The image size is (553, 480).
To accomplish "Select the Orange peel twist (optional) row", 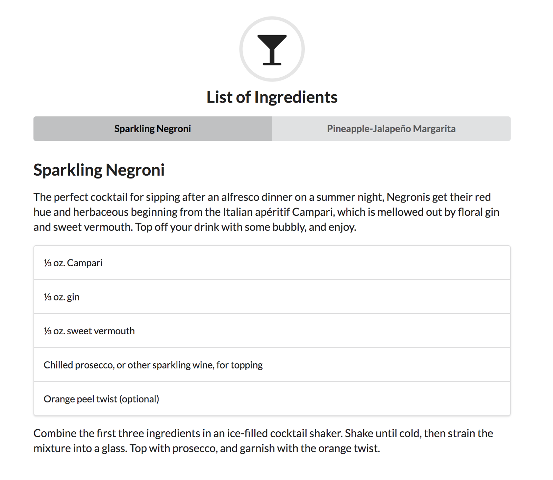I will coord(272,399).
